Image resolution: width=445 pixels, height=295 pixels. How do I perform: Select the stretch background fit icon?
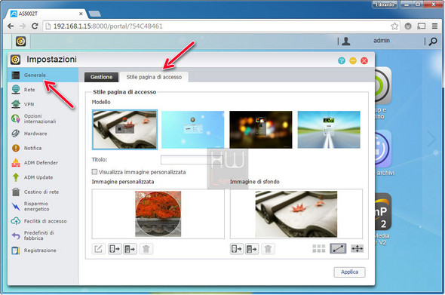[338, 249]
